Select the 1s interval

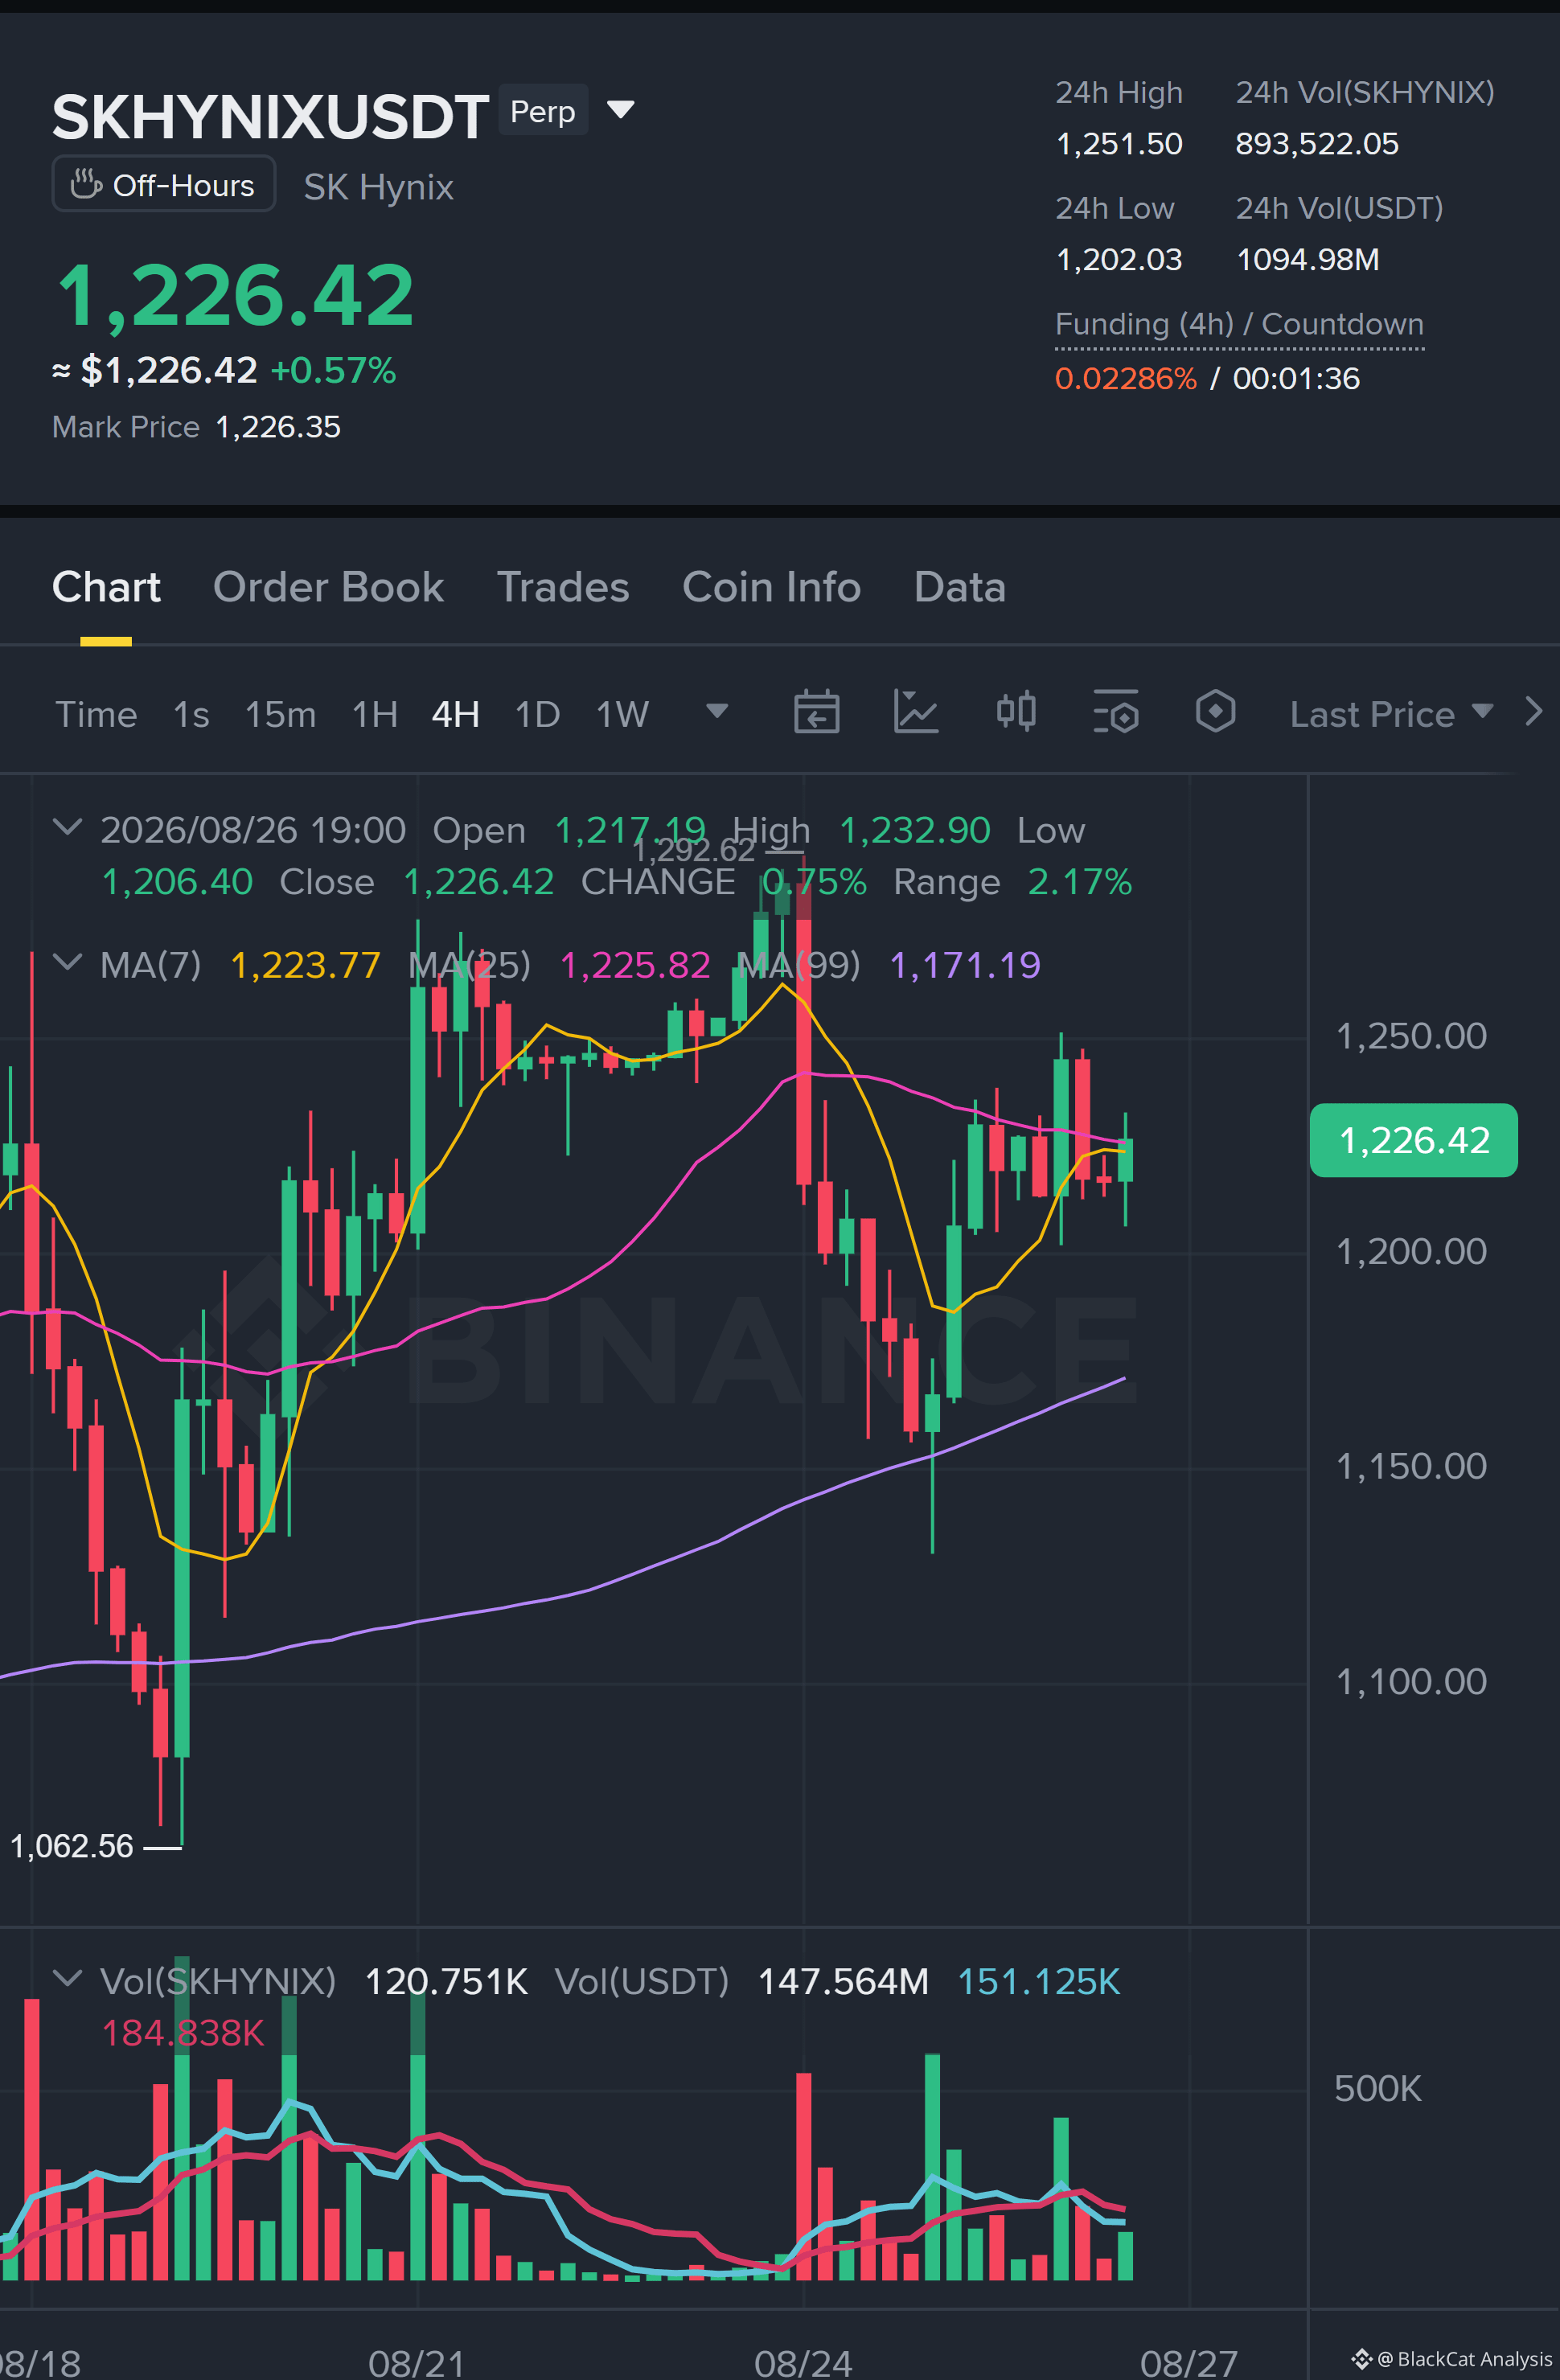point(191,714)
